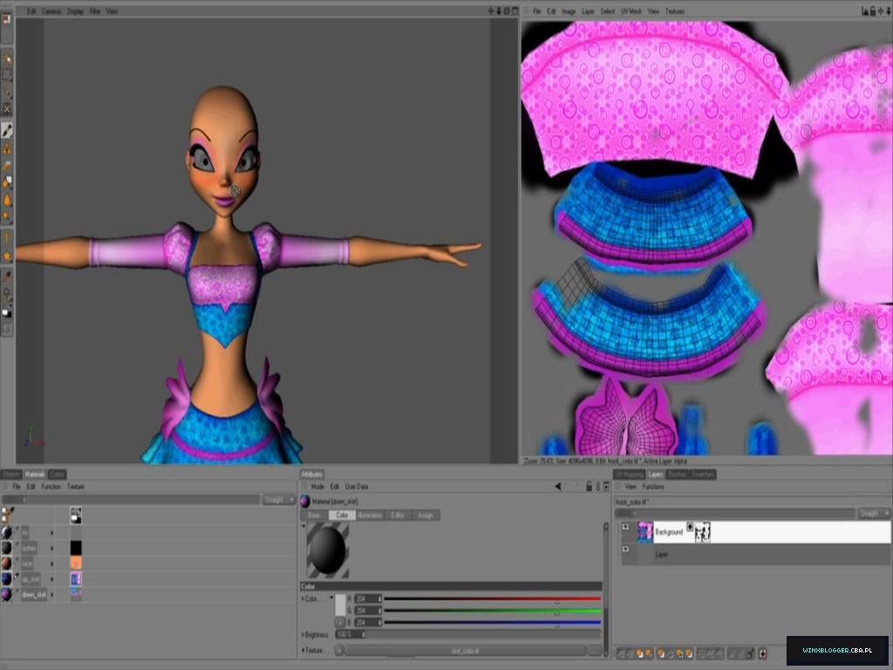Click the zoom-and-rotate tool above color swatches
This screenshot has width=893, height=670.
pos(7,294)
